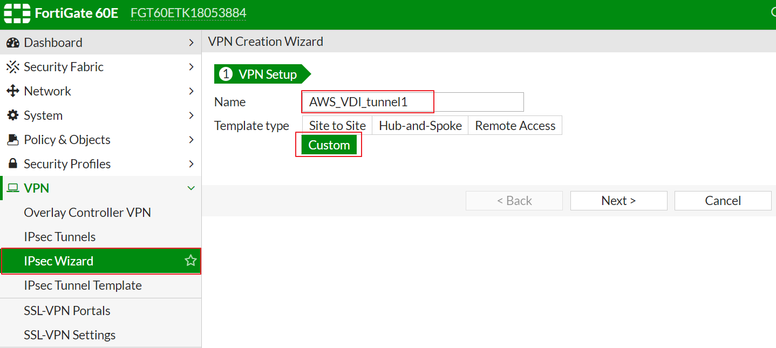Favorite IPsec Wizard with the star icon
The image size is (776, 348).
click(x=190, y=261)
